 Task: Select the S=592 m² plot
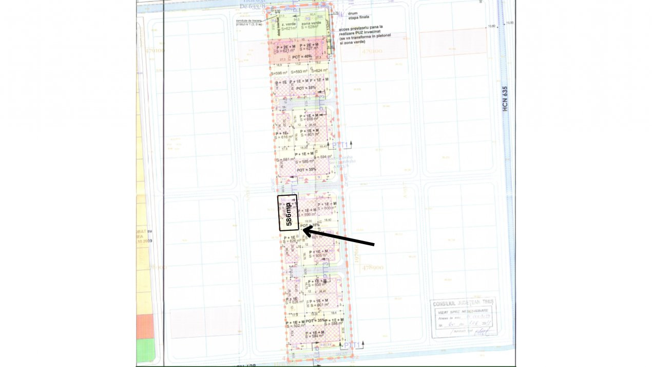[x=296, y=324]
